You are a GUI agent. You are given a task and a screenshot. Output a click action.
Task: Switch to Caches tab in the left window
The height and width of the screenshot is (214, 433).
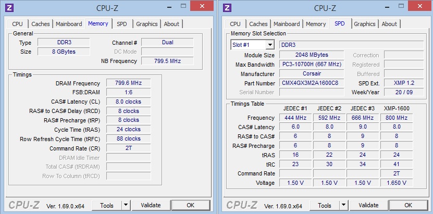(41, 24)
